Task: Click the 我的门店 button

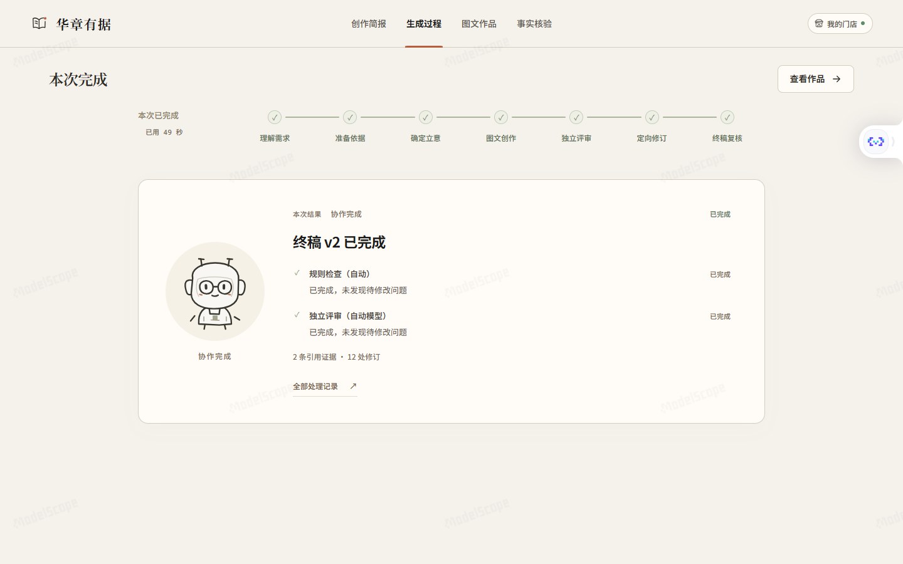Action: (x=840, y=24)
